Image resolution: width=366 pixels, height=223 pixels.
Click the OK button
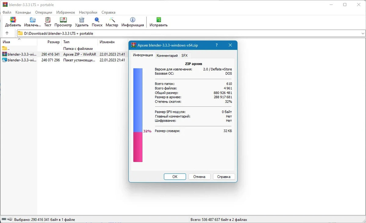point(175,176)
